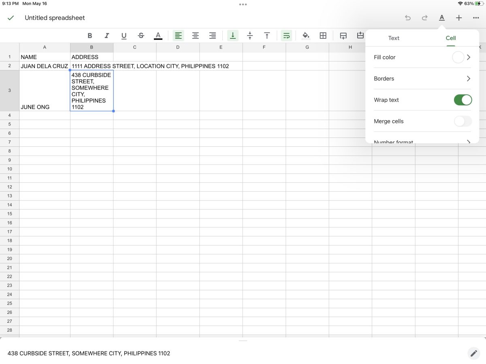
Task: Open the fill color paint bucket tool
Action: point(306,36)
